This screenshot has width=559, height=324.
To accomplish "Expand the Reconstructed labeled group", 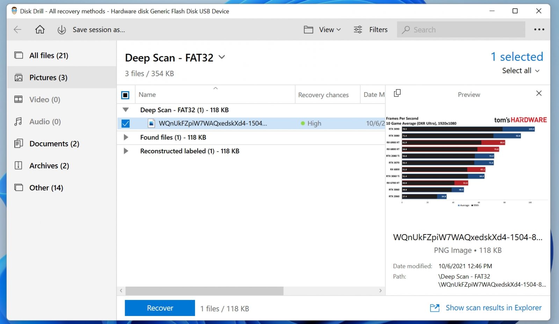I will (126, 151).
